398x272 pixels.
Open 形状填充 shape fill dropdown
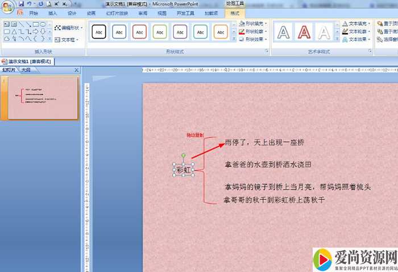pyautogui.click(x=252, y=24)
